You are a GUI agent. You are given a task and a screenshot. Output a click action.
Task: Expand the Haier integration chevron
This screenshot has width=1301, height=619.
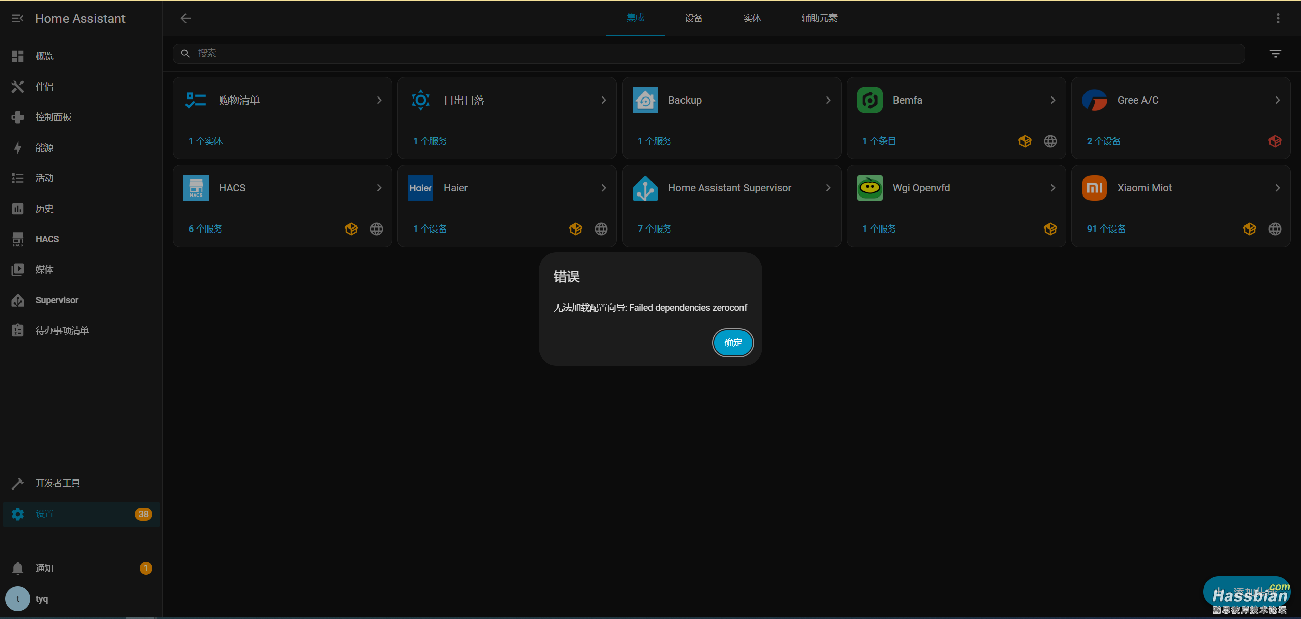(603, 188)
